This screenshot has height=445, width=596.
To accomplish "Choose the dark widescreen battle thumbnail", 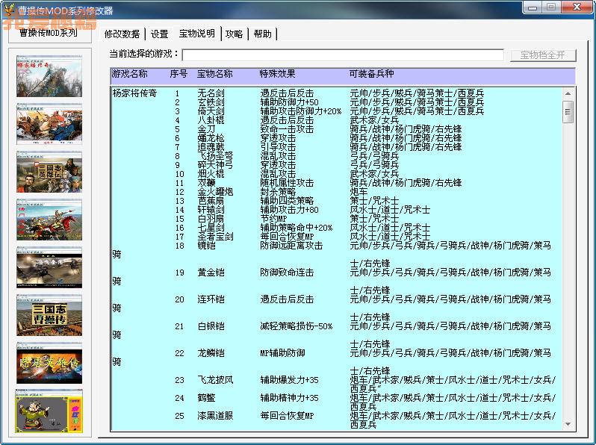I will 49,267.
